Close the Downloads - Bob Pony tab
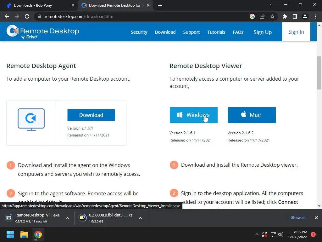This screenshot has width=322, height=242. (73, 6)
